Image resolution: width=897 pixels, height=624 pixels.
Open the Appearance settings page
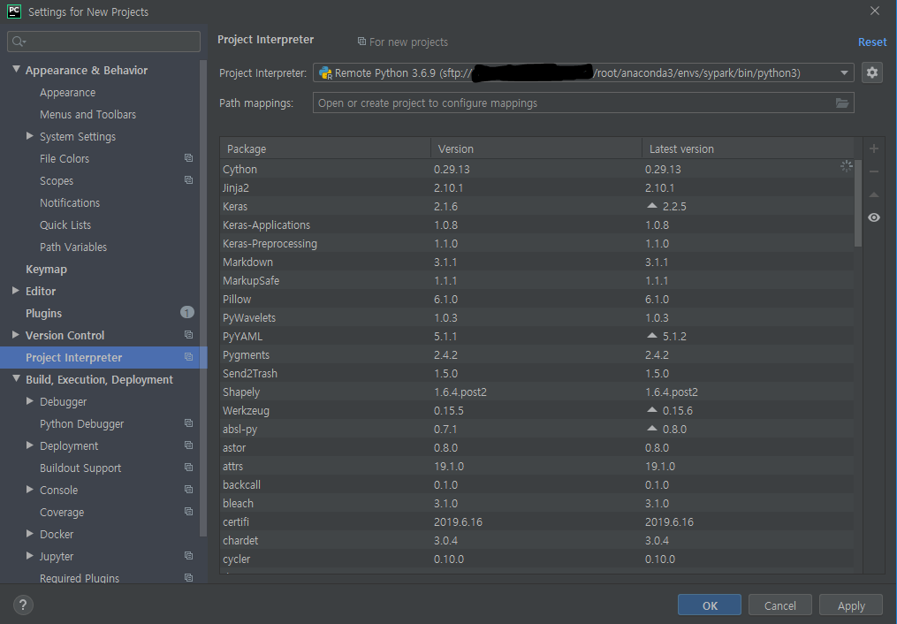pos(67,92)
